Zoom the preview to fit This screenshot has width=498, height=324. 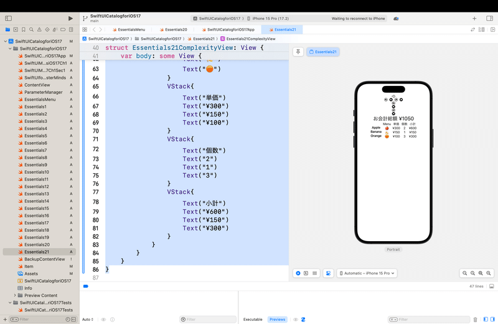point(481,273)
